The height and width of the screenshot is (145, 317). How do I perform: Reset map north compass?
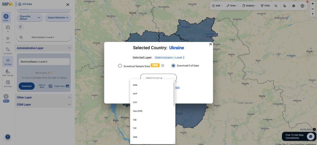point(313,14)
